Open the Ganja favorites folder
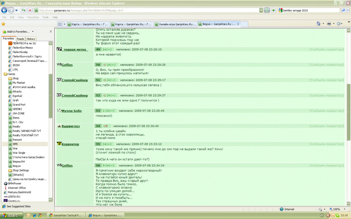 click(9, 74)
